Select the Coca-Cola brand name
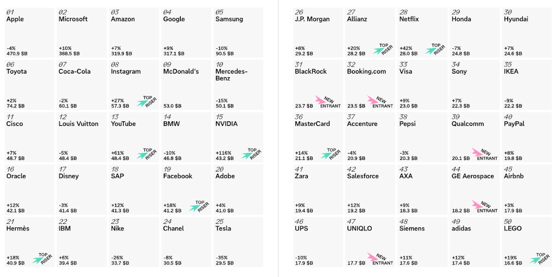The width and height of the screenshot is (557, 277). click(75, 72)
